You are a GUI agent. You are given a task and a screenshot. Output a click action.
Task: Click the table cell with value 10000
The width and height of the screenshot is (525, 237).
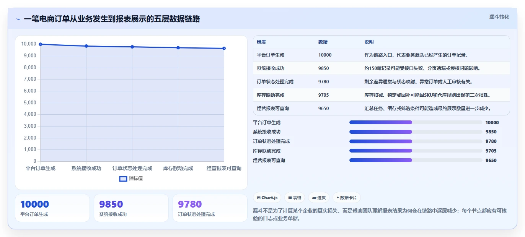click(325, 55)
